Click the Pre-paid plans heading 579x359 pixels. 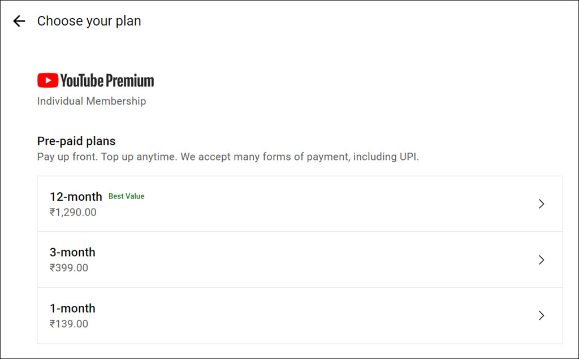click(76, 141)
